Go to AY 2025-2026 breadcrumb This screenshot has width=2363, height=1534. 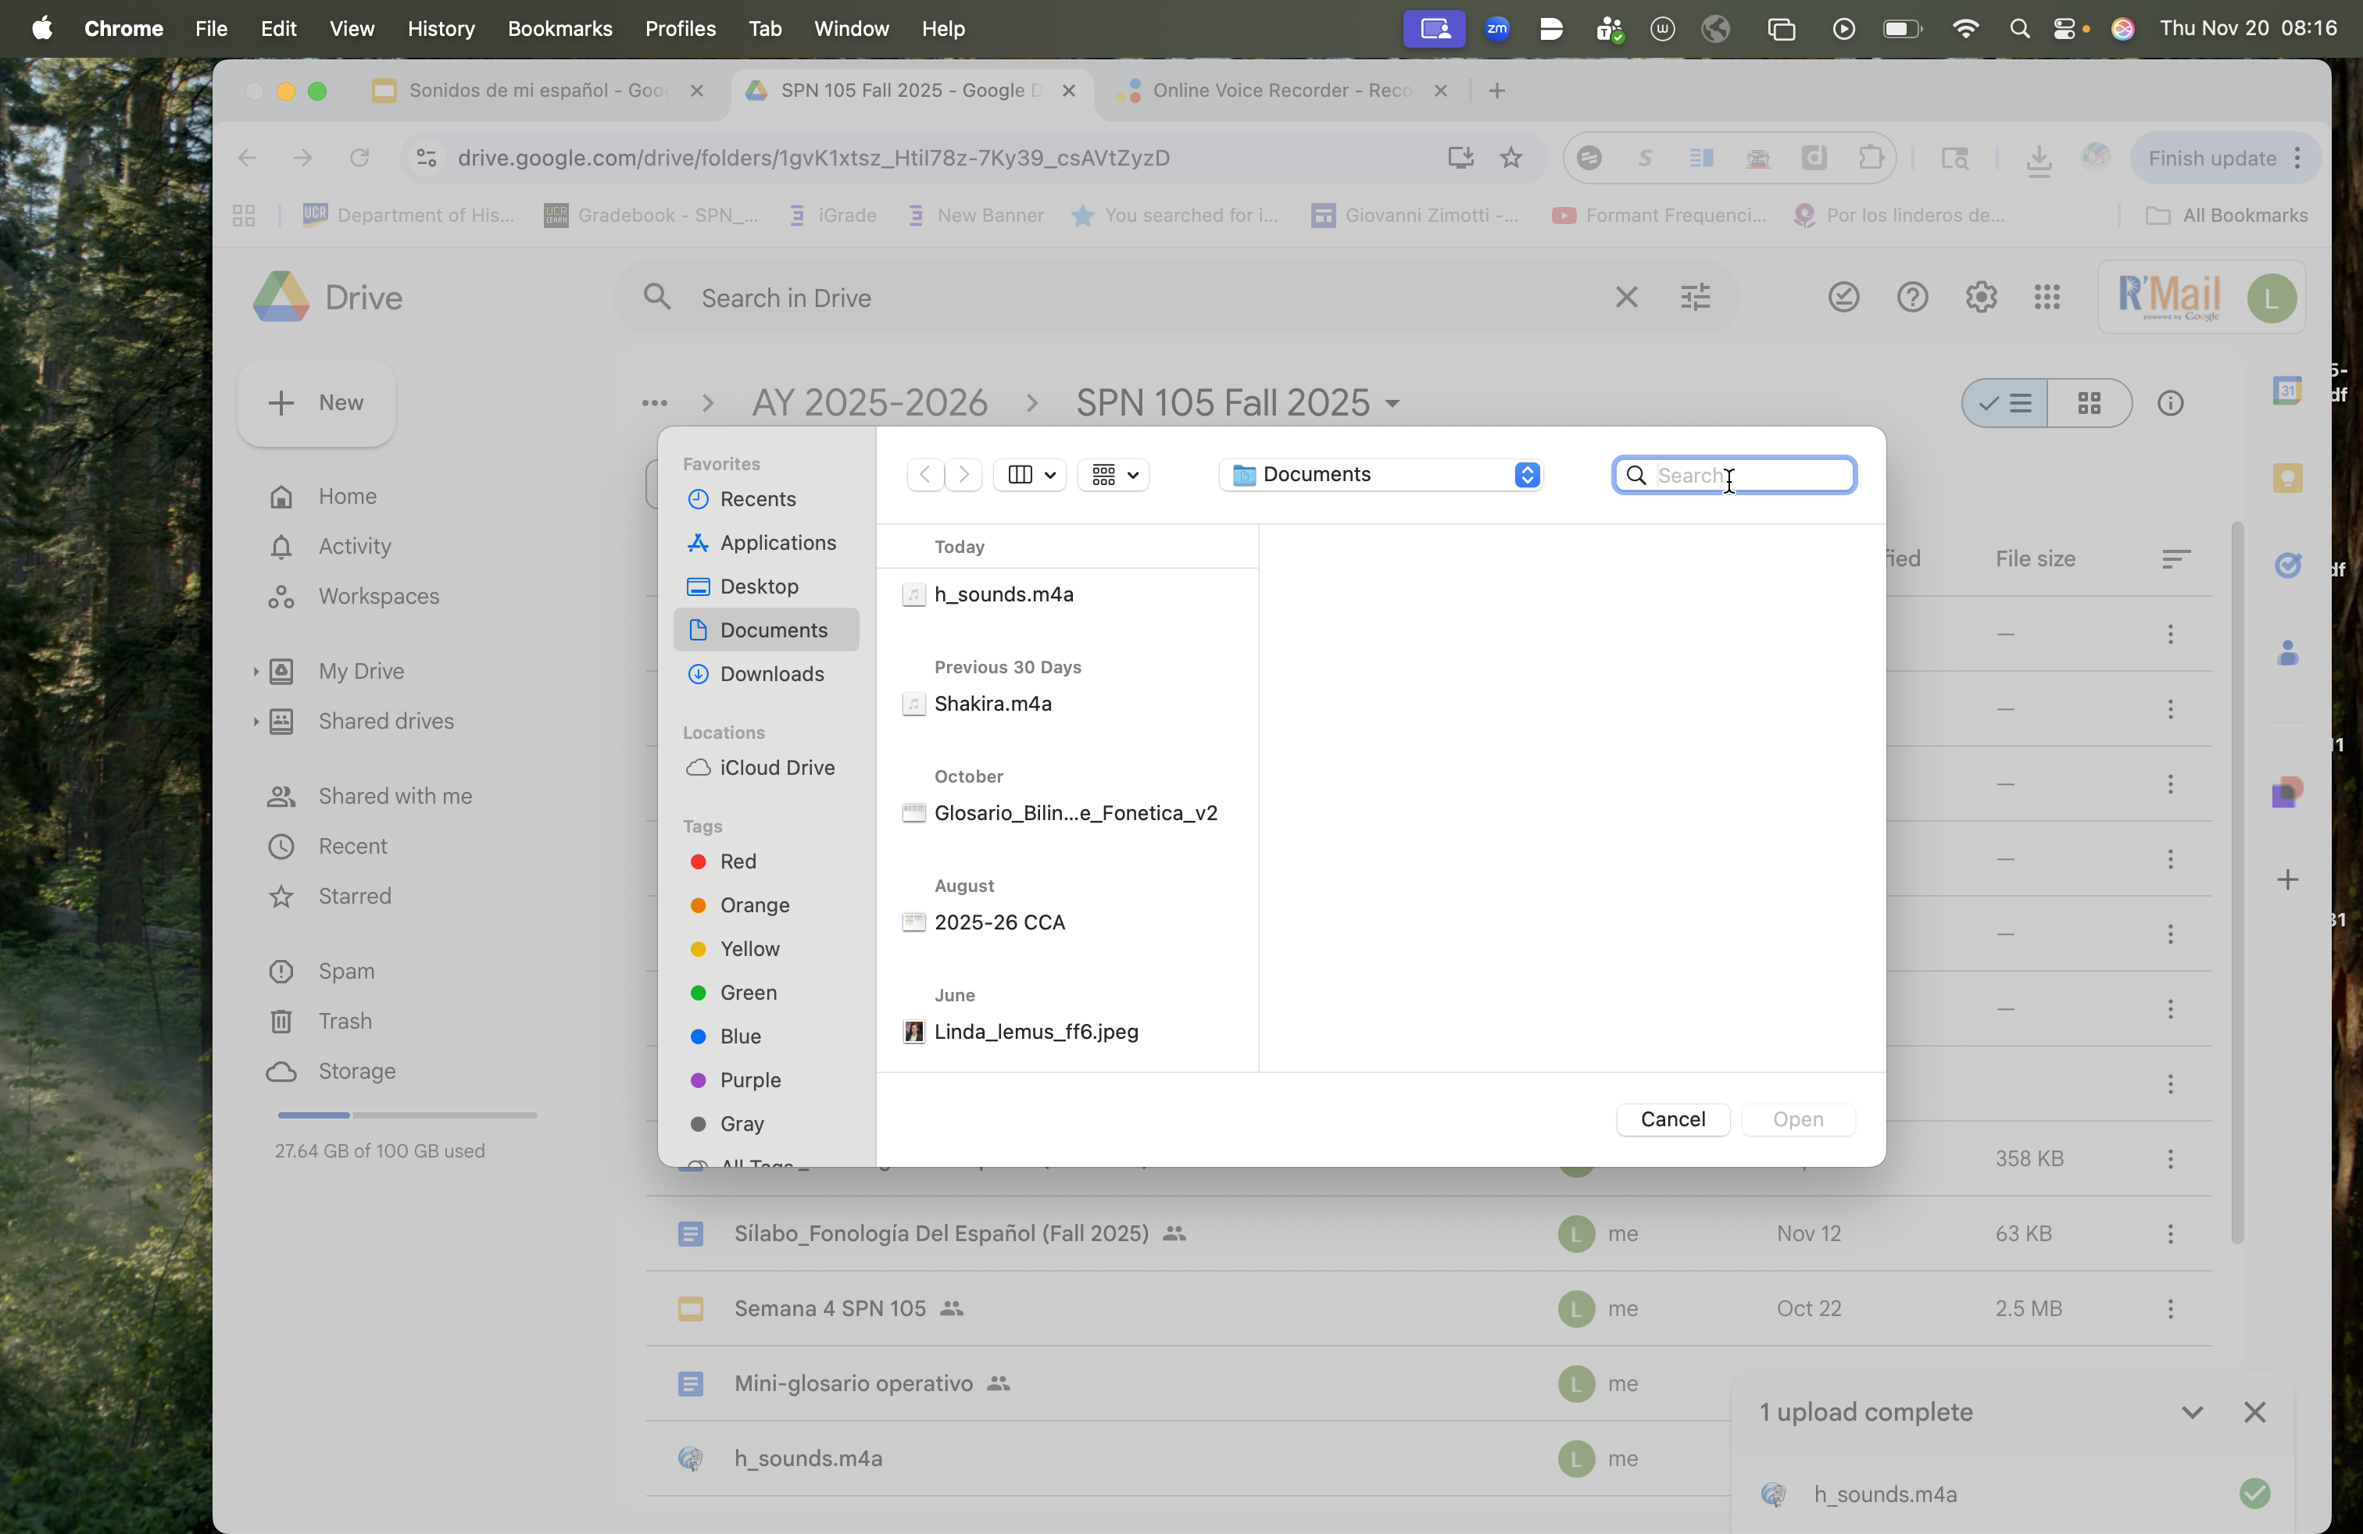870,403
